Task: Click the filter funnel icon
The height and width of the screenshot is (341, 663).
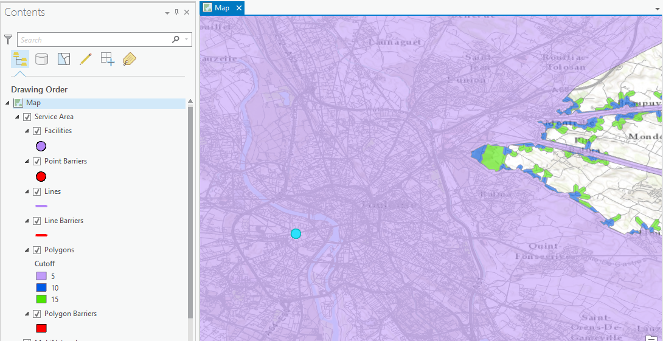Action: pos(9,40)
